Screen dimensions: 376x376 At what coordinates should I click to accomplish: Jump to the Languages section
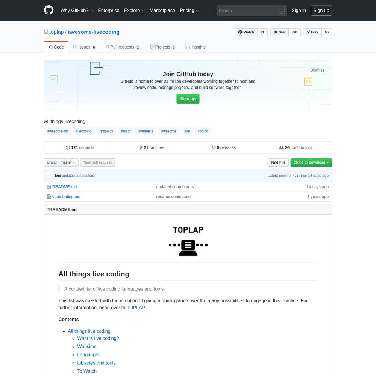[89, 355]
